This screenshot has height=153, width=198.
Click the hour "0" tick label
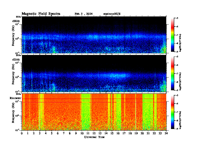pyautogui.click(x=22, y=133)
